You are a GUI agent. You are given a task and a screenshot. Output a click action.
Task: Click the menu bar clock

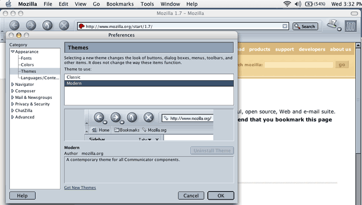pyautogui.click(x=346, y=4)
